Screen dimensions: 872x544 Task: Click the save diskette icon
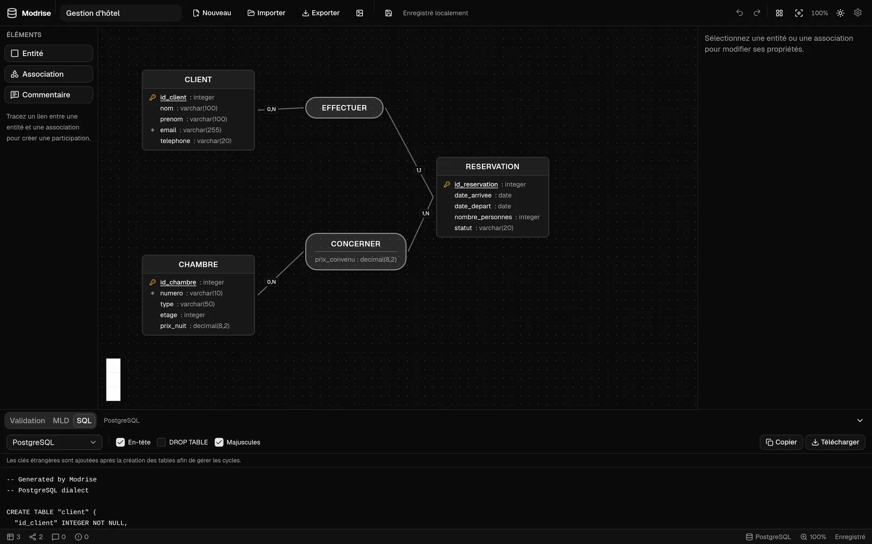(388, 13)
